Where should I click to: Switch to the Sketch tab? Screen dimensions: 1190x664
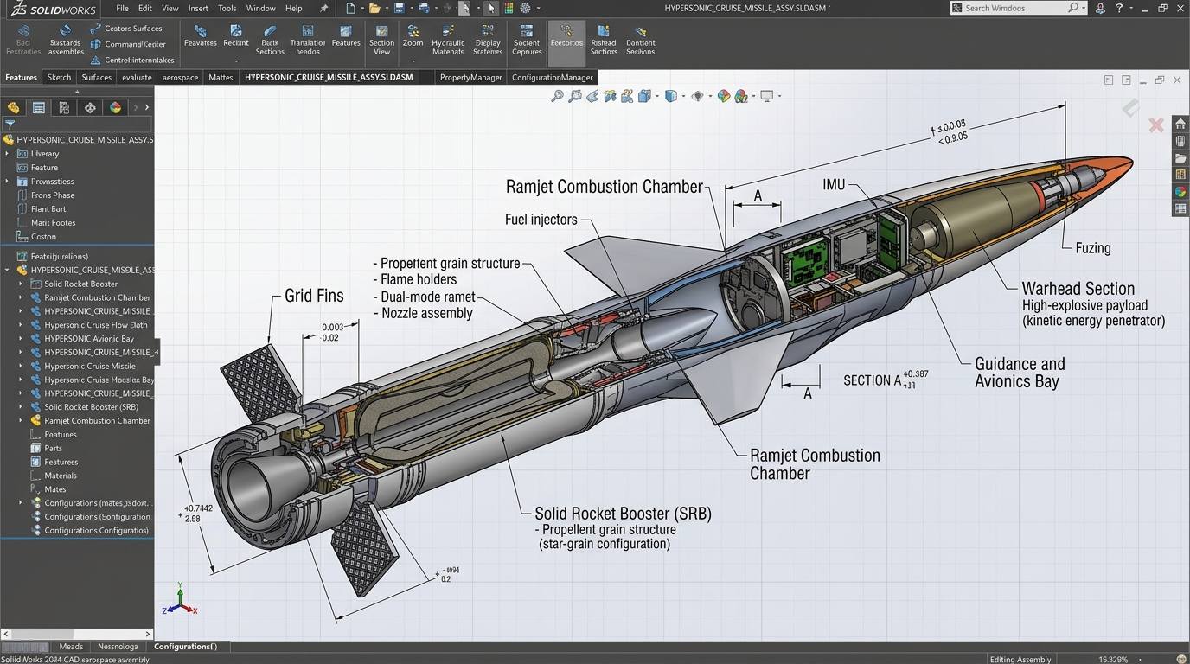point(59,77)
